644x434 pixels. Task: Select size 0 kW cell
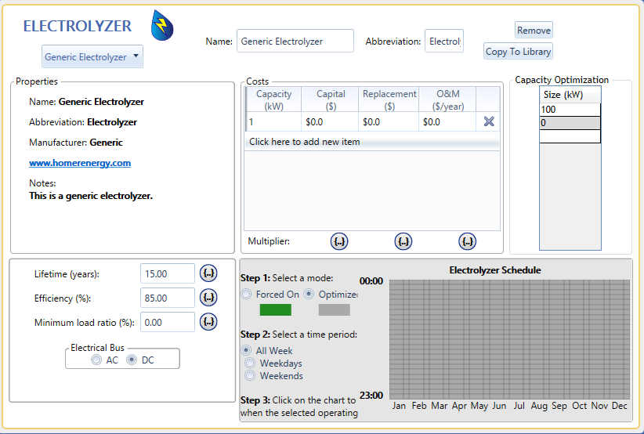click(570, 123)
